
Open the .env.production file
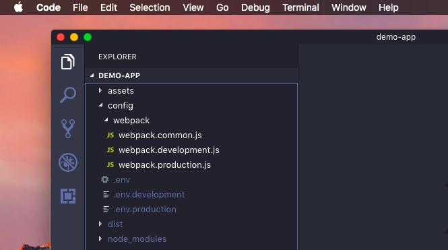[x=145, y=210]
